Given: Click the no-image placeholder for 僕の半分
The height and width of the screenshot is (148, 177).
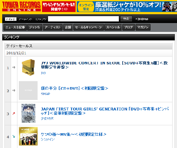Looking at the screenshot, I should click(x=28, y=90).
